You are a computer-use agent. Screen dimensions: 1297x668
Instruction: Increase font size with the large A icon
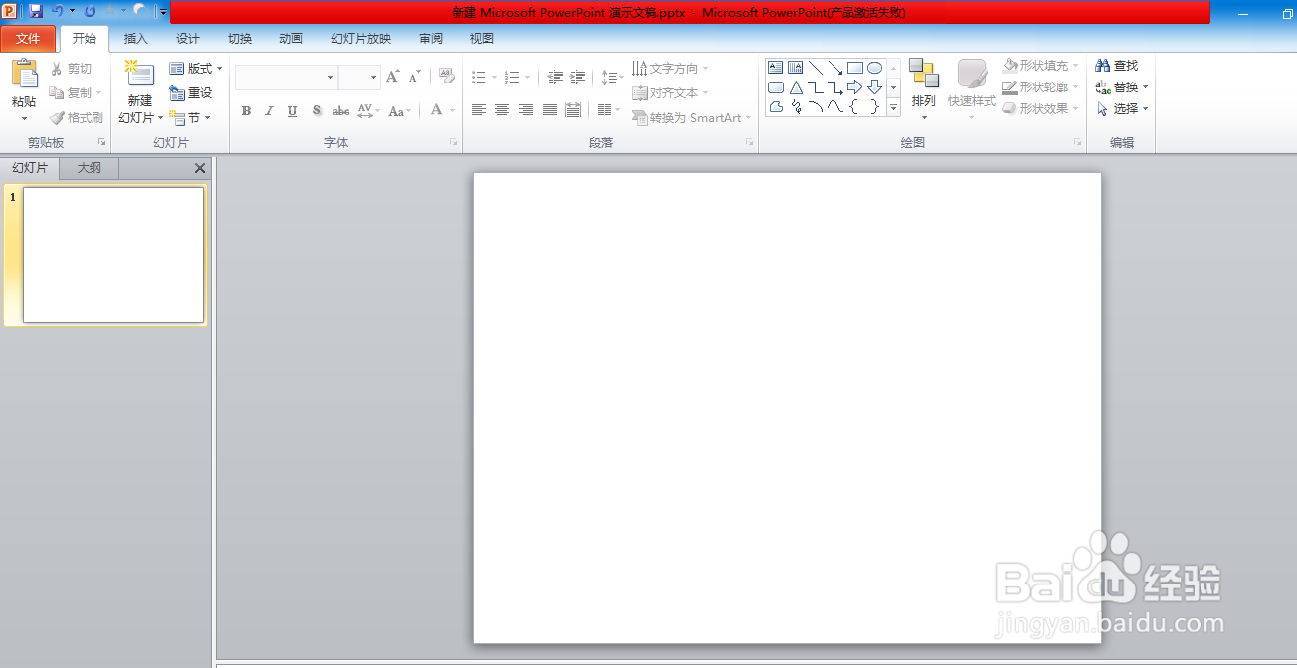pos(392,77)
